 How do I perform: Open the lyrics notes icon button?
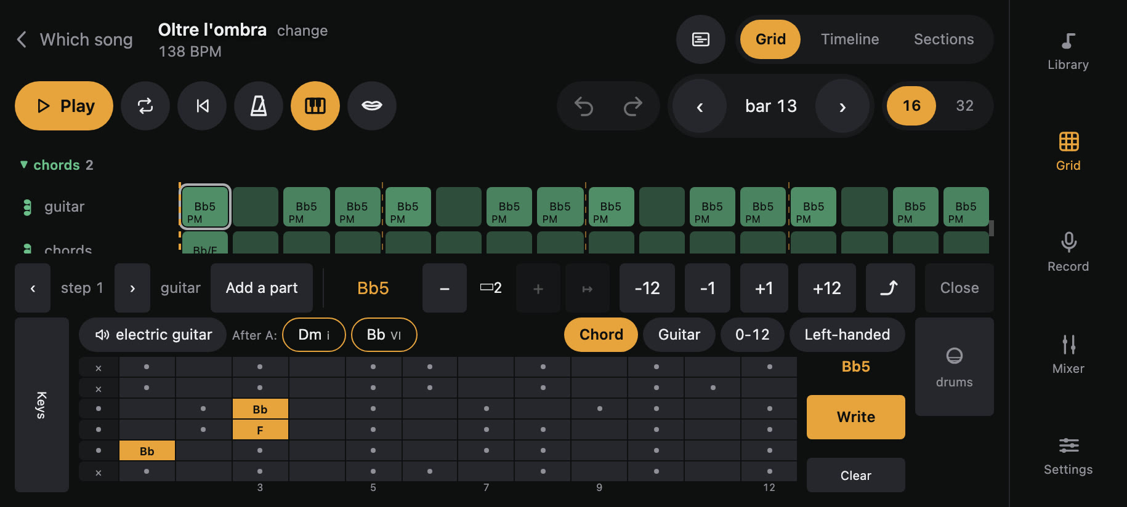click(701, 39)
